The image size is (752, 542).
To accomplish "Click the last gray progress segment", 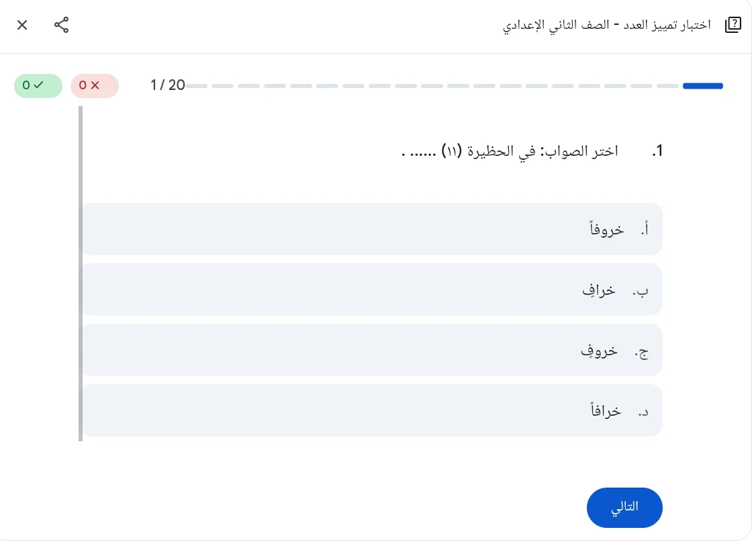I will point(667,86).
